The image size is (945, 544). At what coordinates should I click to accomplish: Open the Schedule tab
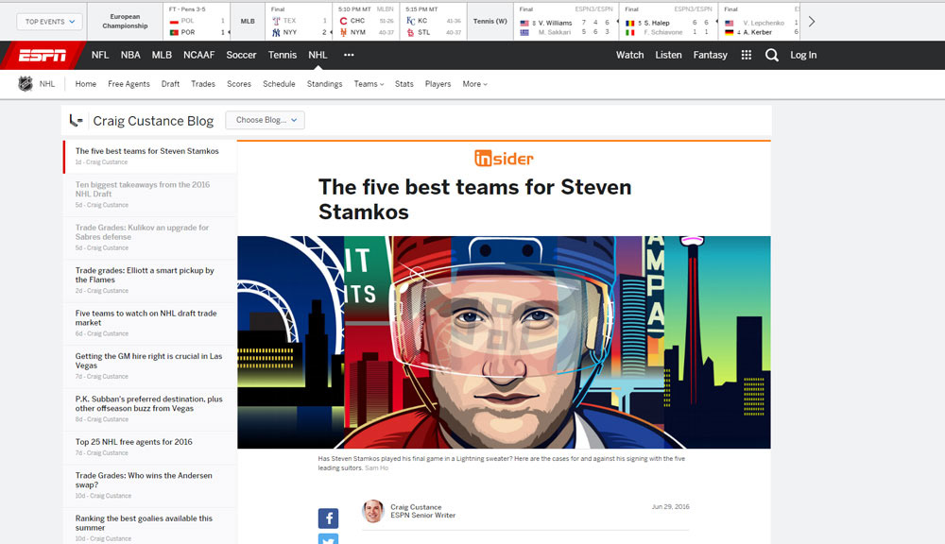pos(279,84)
